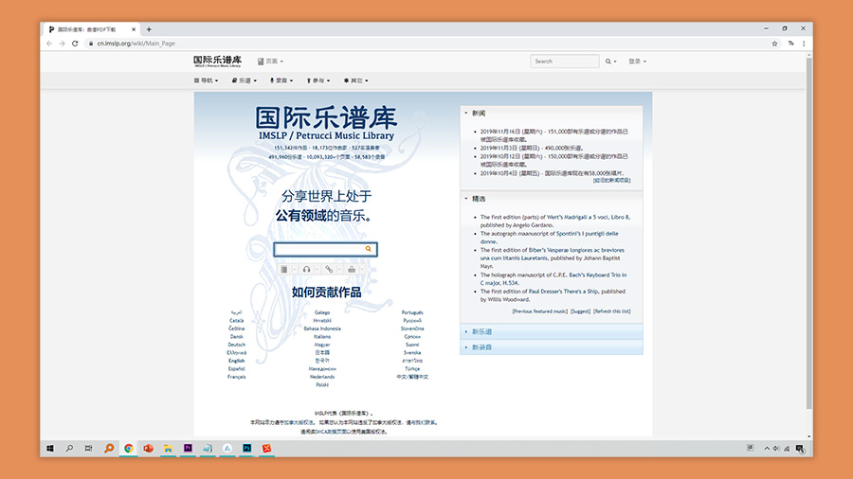Viewport: 853px width, 479px height.
Task: Switch language to Türkçe
Action: [412, 369]
